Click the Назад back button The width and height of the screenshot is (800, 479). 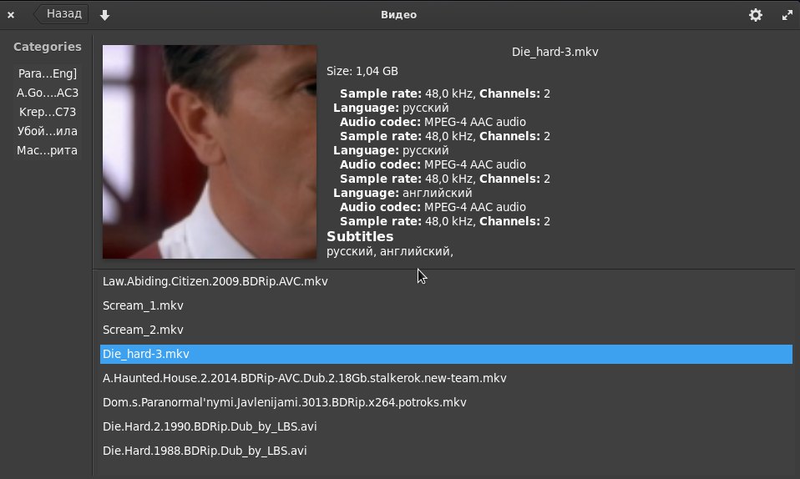tap(61, 14)
